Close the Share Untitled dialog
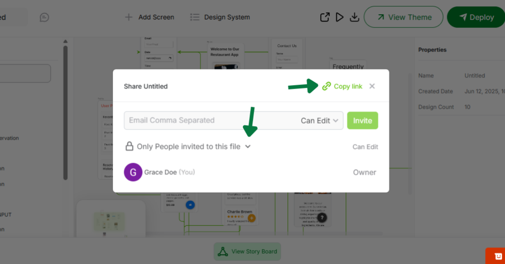 [x=372, y=86]
